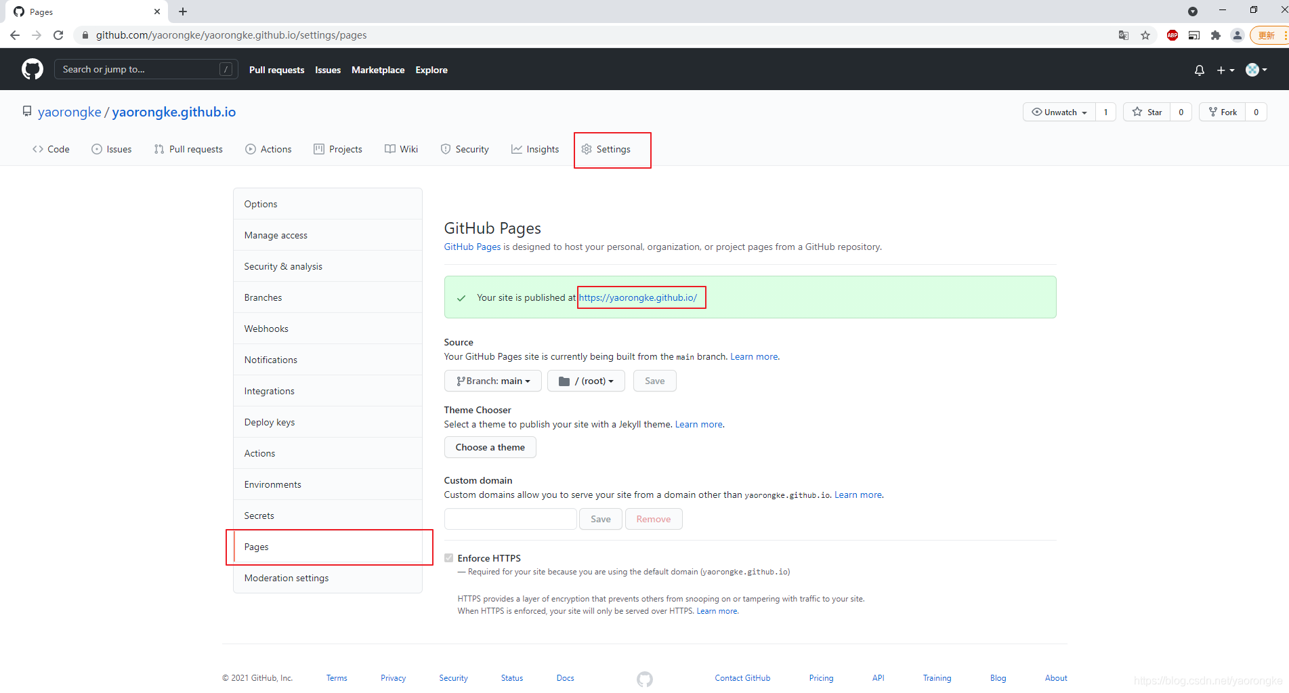The width and height of the screenshot is (1289, 693).
Task: Bookmark page with the star icon
Action: click(1145, 35)
